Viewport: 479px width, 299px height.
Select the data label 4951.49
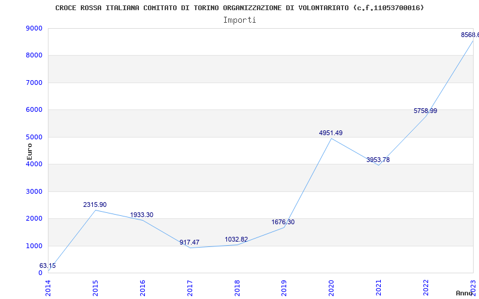[331, 133]
